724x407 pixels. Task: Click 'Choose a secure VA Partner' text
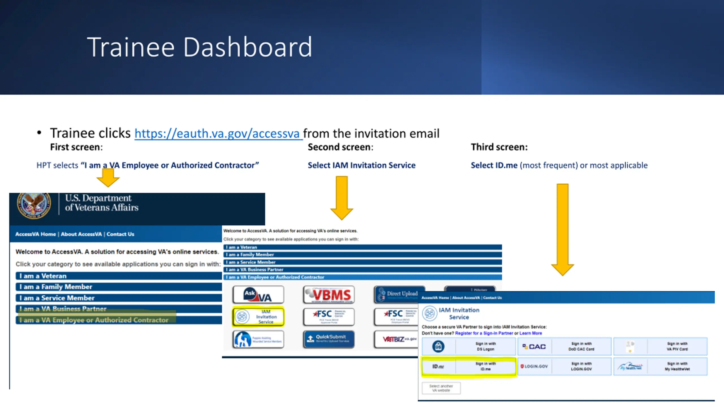[484, 327]
